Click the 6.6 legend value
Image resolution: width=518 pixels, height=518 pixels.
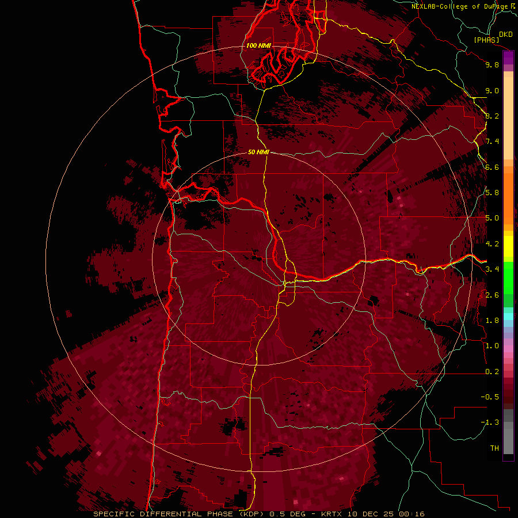point(492,167)
